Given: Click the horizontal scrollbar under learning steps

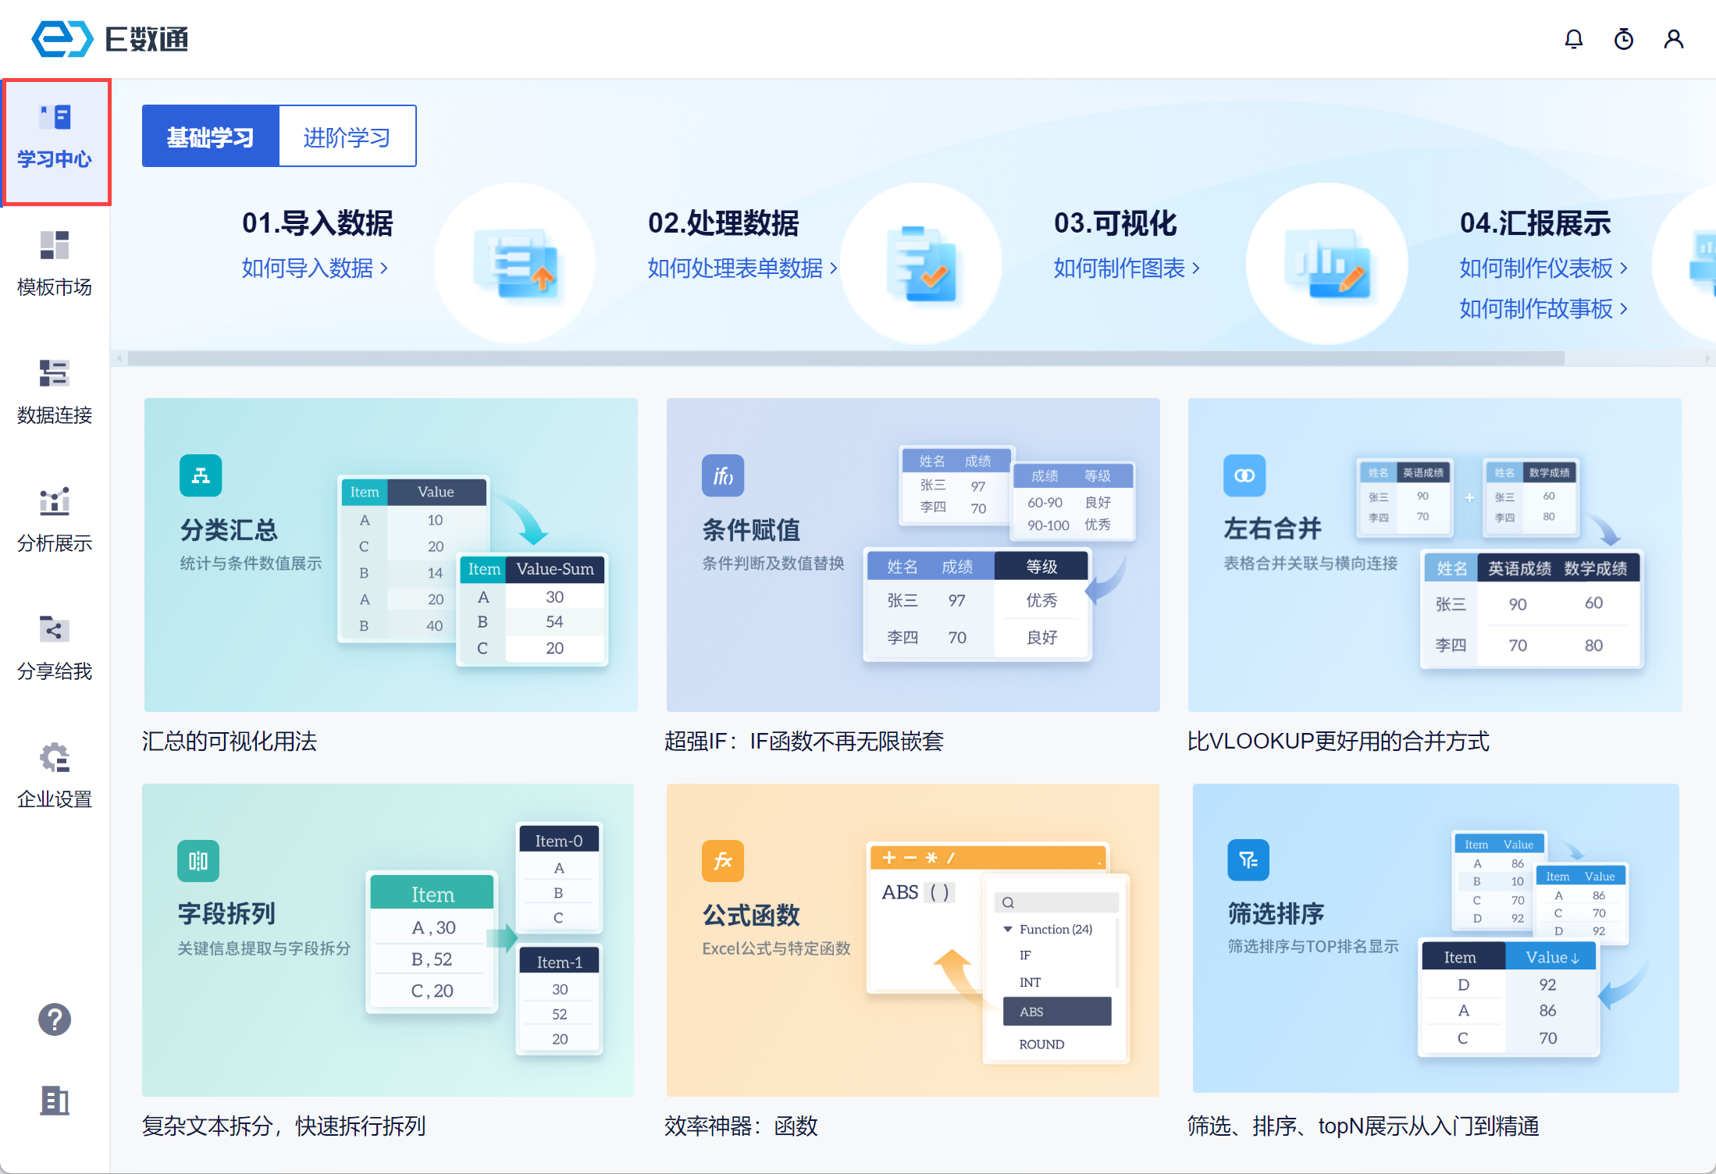Looking at the screenshot, I should point(846,358).
